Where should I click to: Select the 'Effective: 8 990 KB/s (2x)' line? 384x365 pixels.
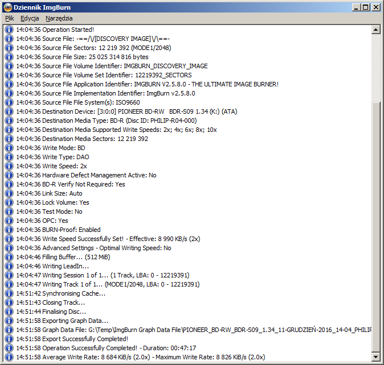[x=108, y=239]
